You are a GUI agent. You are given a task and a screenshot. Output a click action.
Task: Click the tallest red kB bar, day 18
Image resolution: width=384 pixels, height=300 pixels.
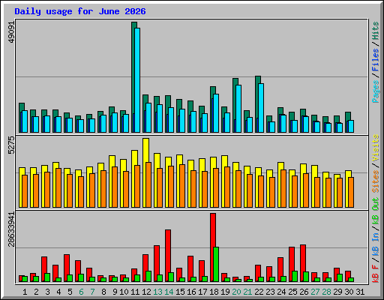213,247
